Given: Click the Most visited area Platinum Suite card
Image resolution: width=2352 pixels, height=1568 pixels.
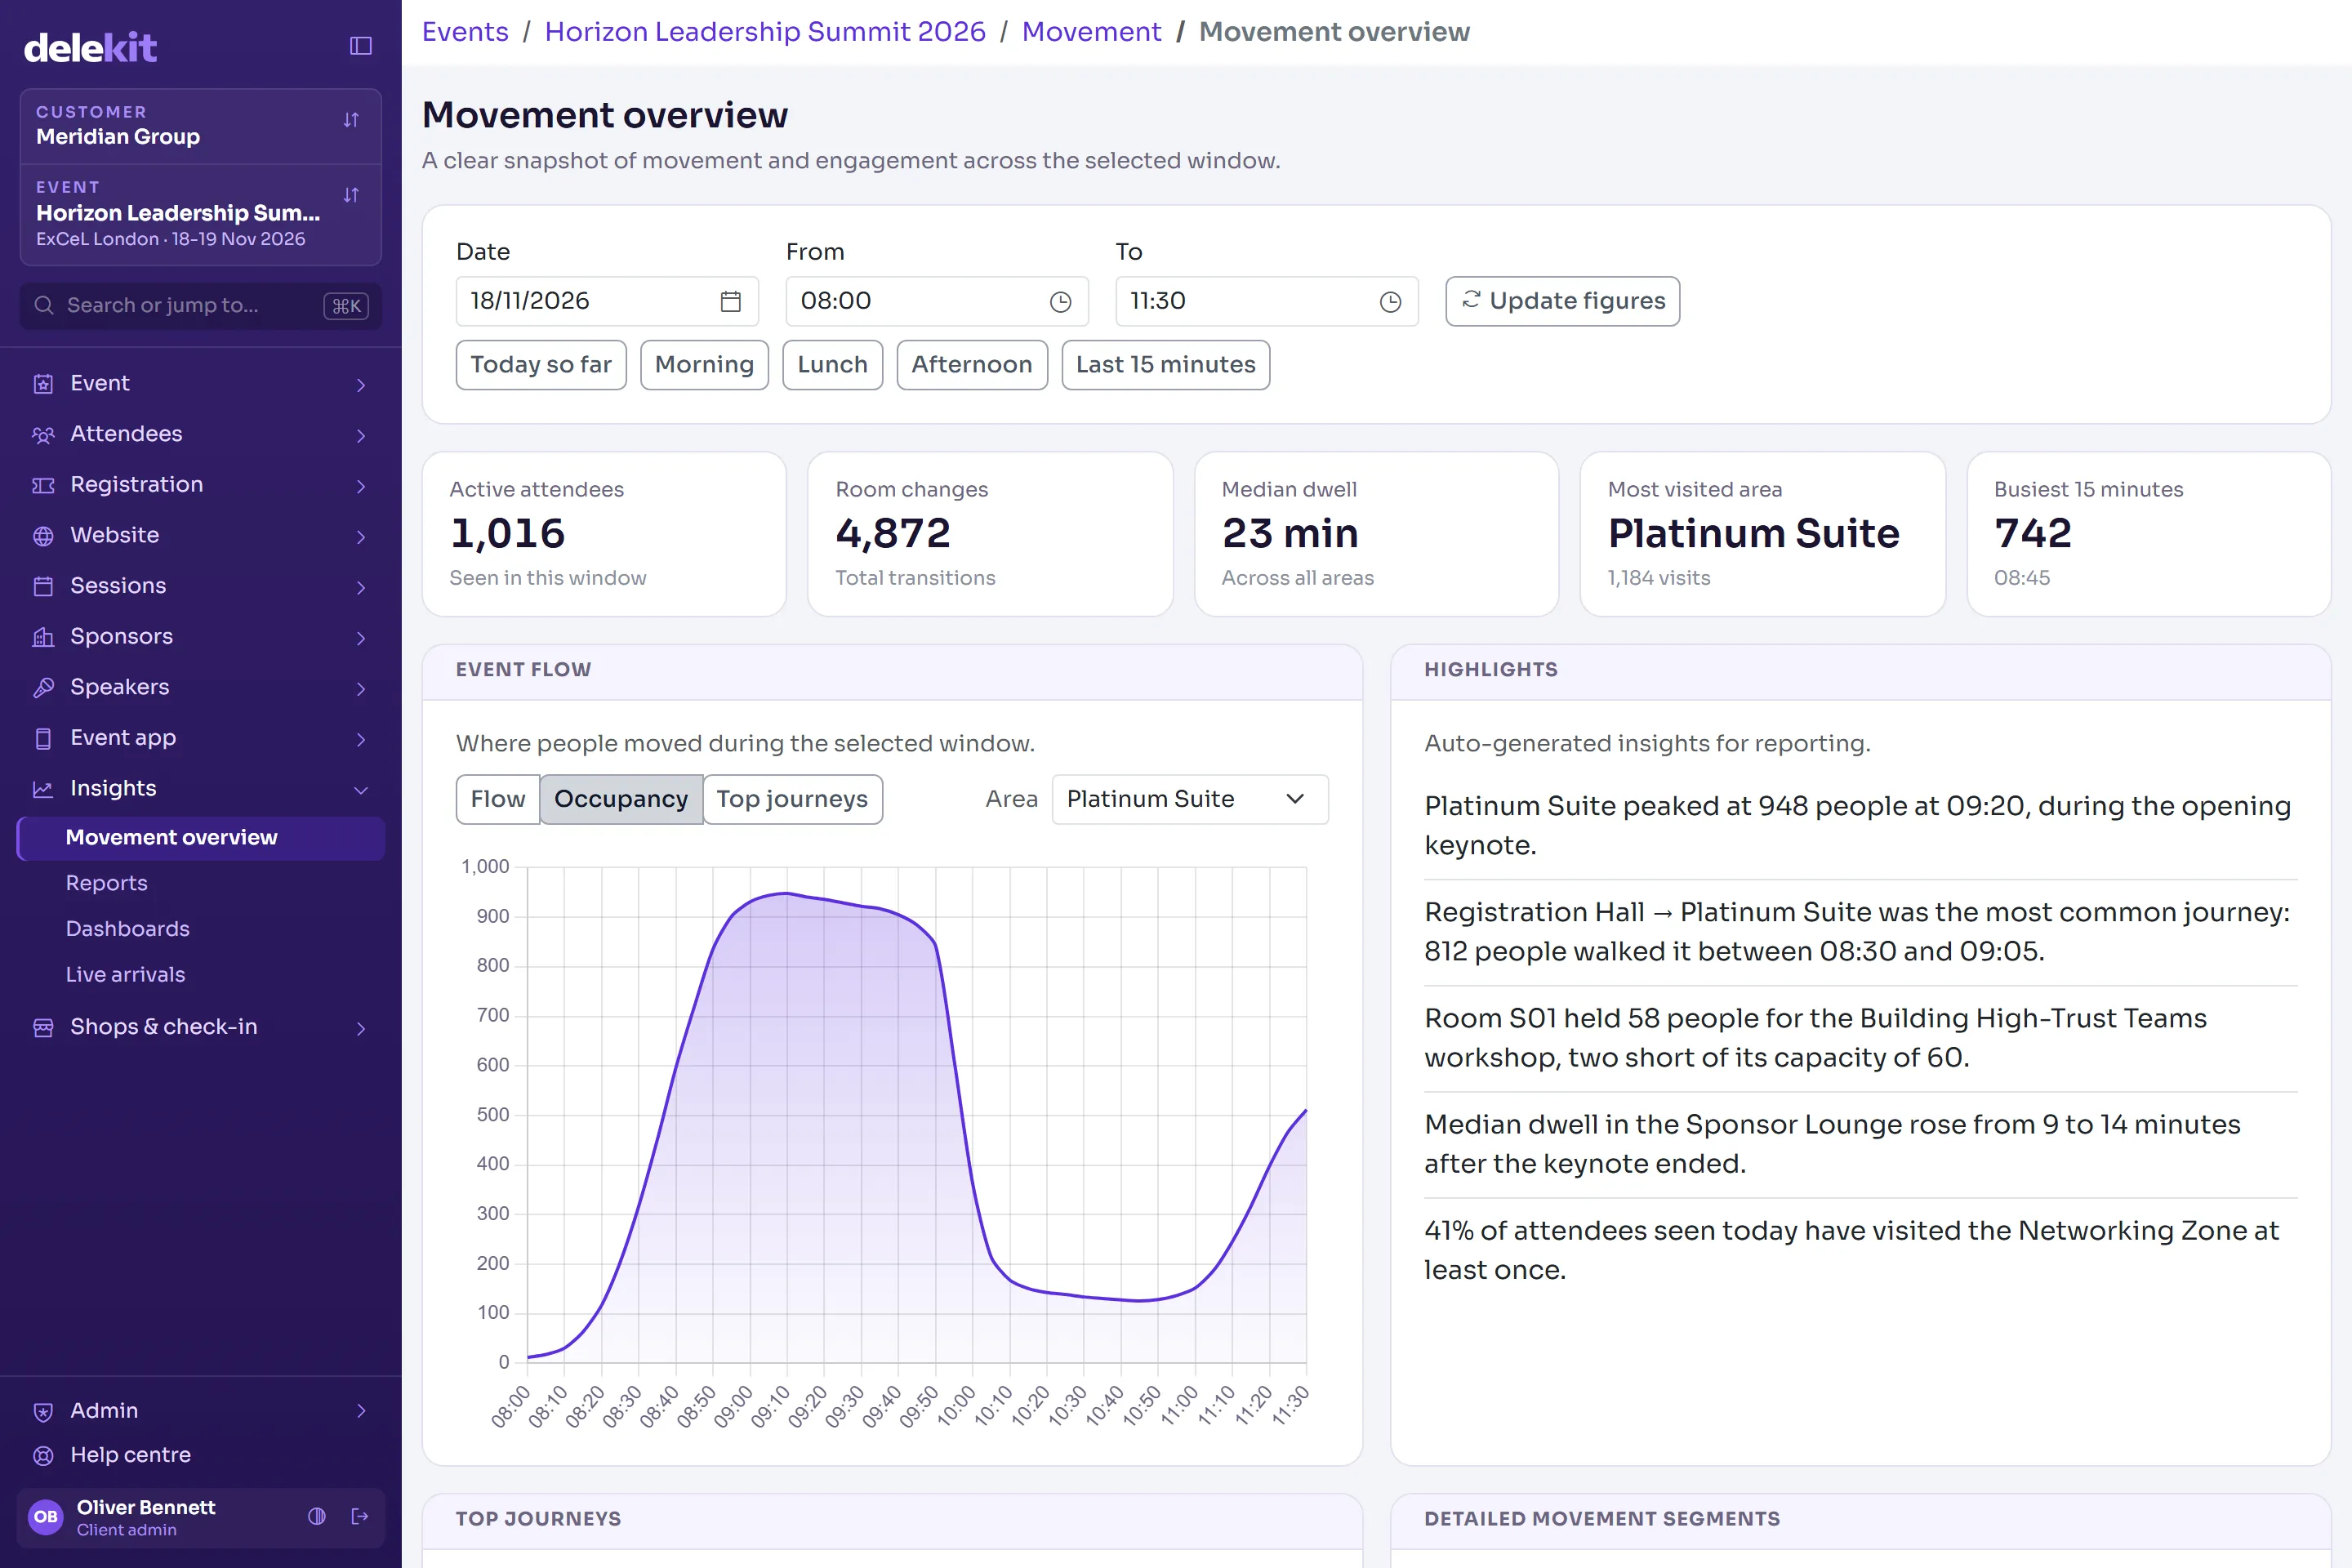Looking at the screenshot, I should coord(1762,534).
